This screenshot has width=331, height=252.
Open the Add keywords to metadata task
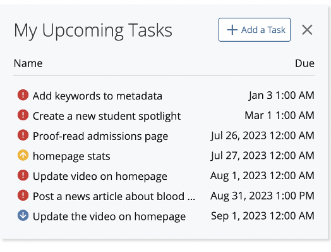(97, 96)
